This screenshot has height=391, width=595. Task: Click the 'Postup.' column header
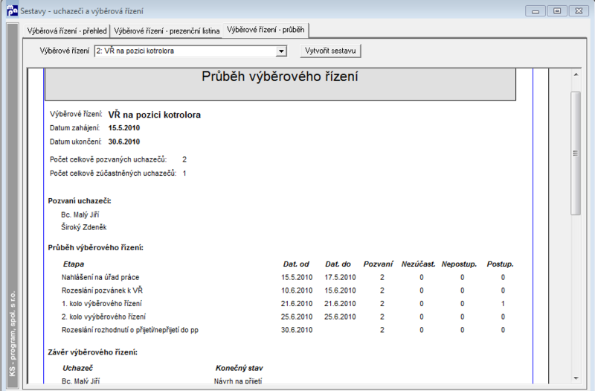(x=500, y=264)
